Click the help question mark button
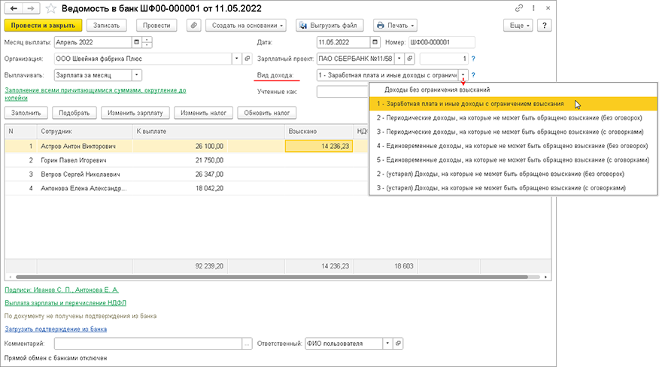662x367 pixels. point(544,26)
